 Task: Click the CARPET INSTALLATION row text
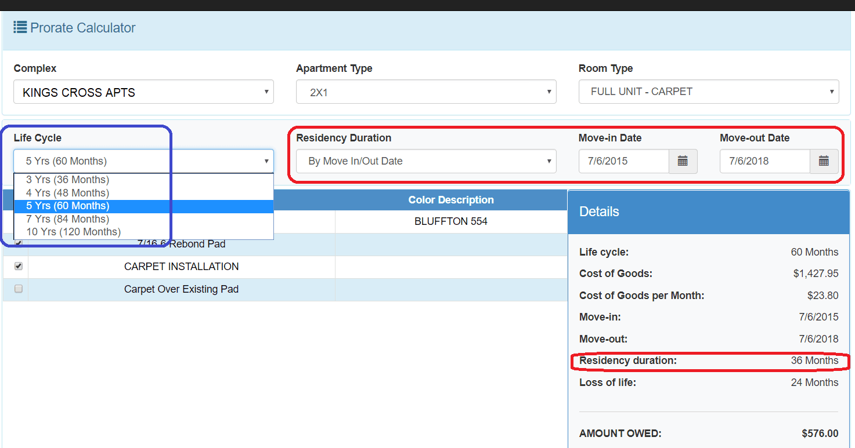coord(182,267)
